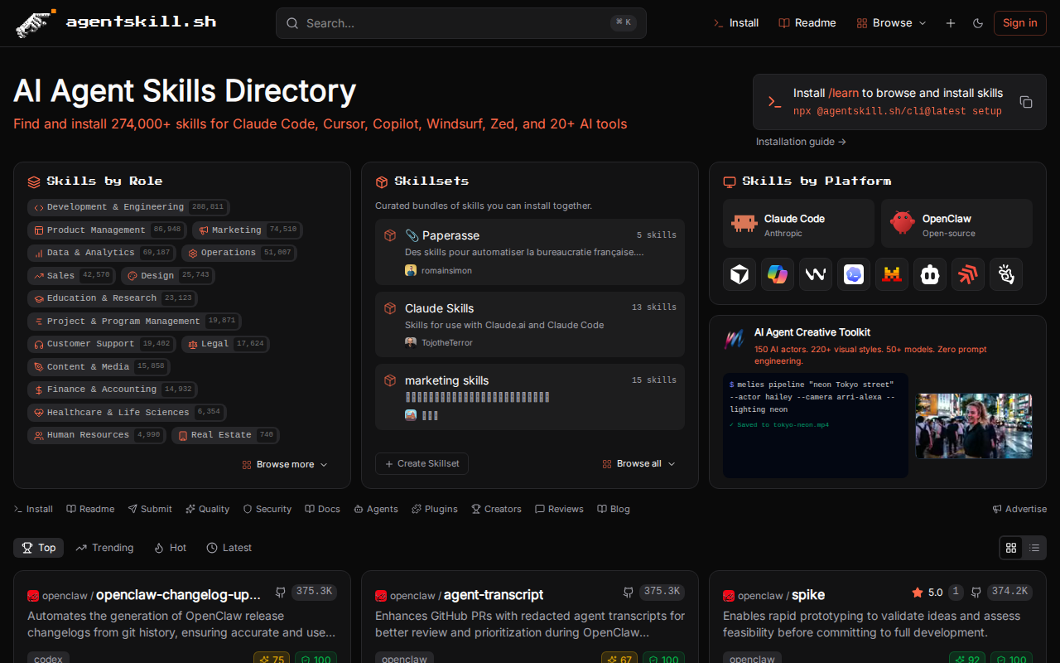Open the Mistral orange M platform icon
The width and height of the screenshot is (1060, 663).
coord(891,274)
